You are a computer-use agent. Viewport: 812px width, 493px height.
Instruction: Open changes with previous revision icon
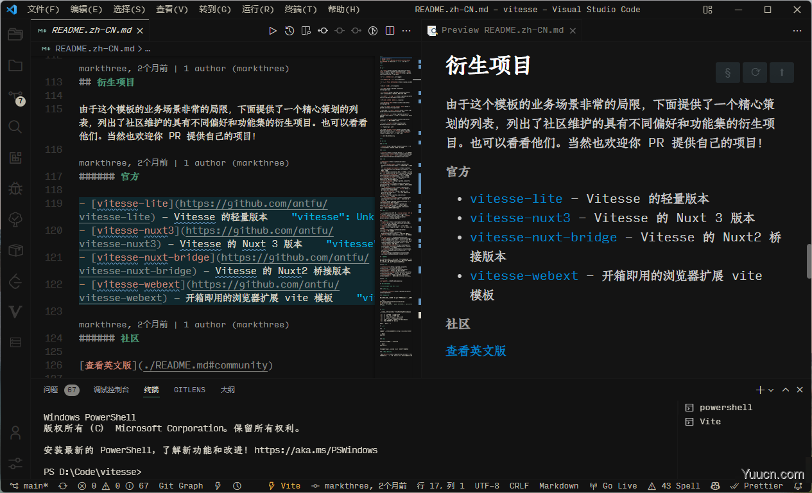[x=323, y=30]
